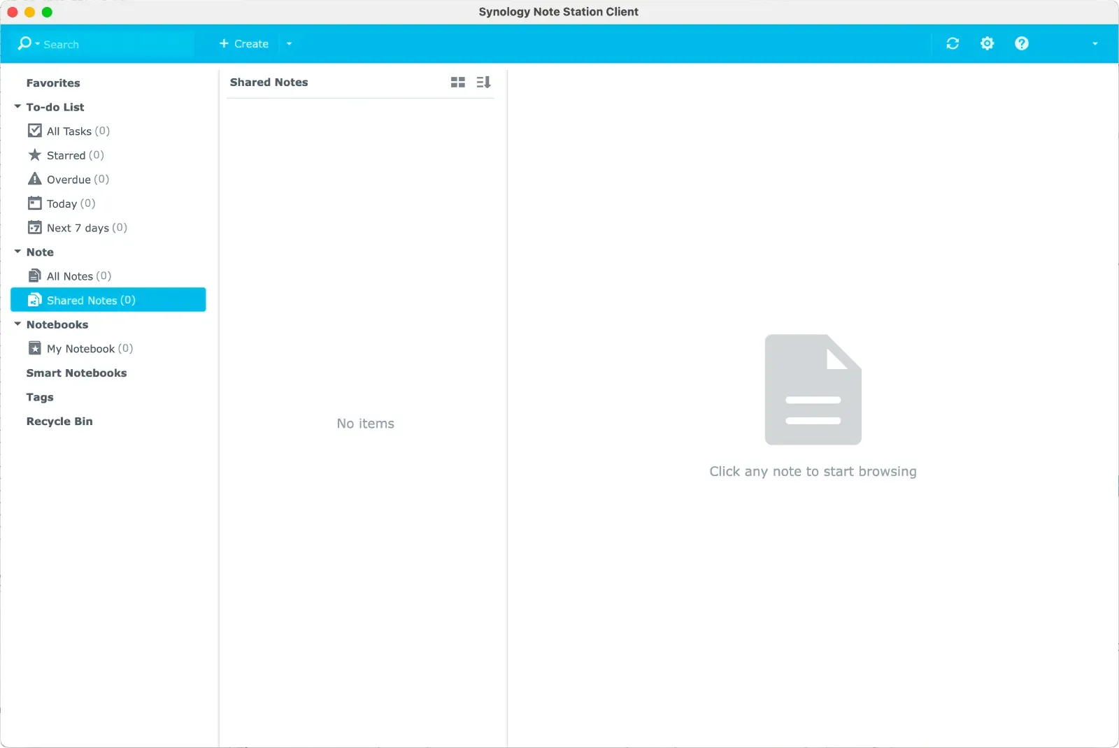Viewport: 1119px width, 748px height.
Task: Switch note list view with grid icon
Action: click(x=457, y=82)
